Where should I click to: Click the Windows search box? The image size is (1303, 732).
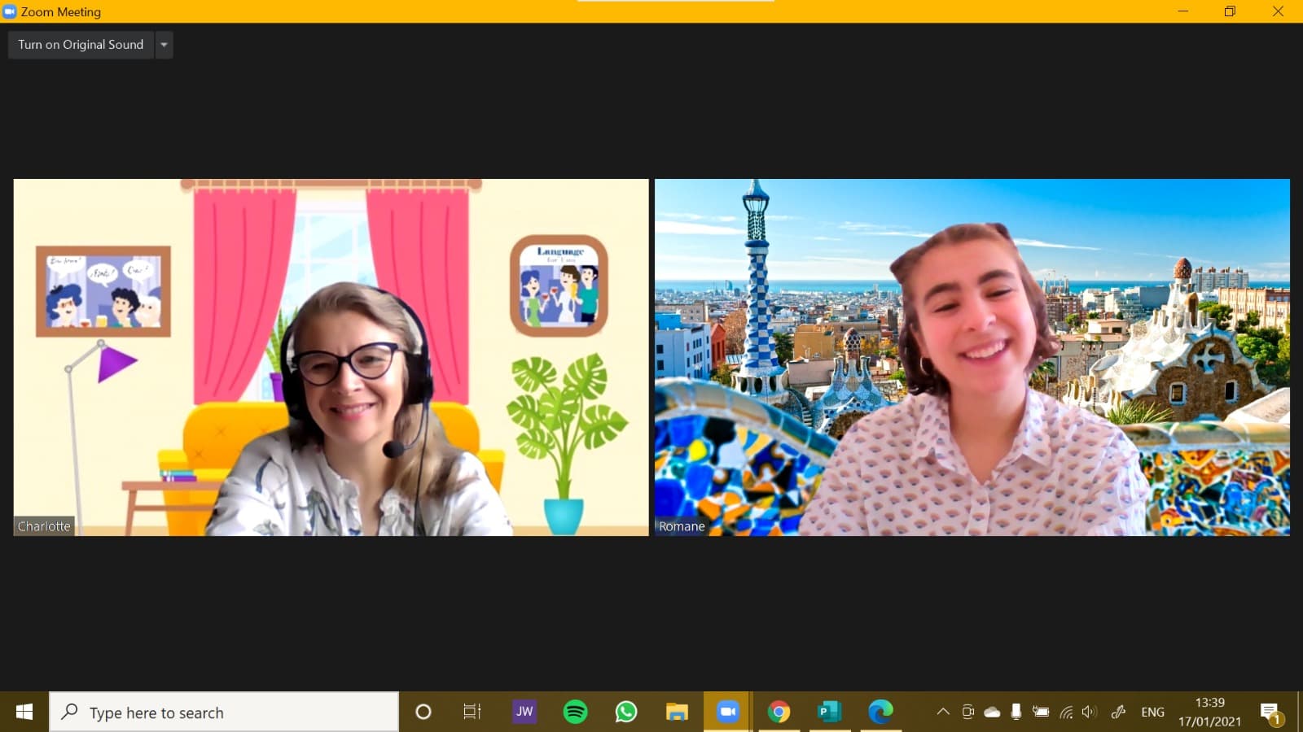224,712
